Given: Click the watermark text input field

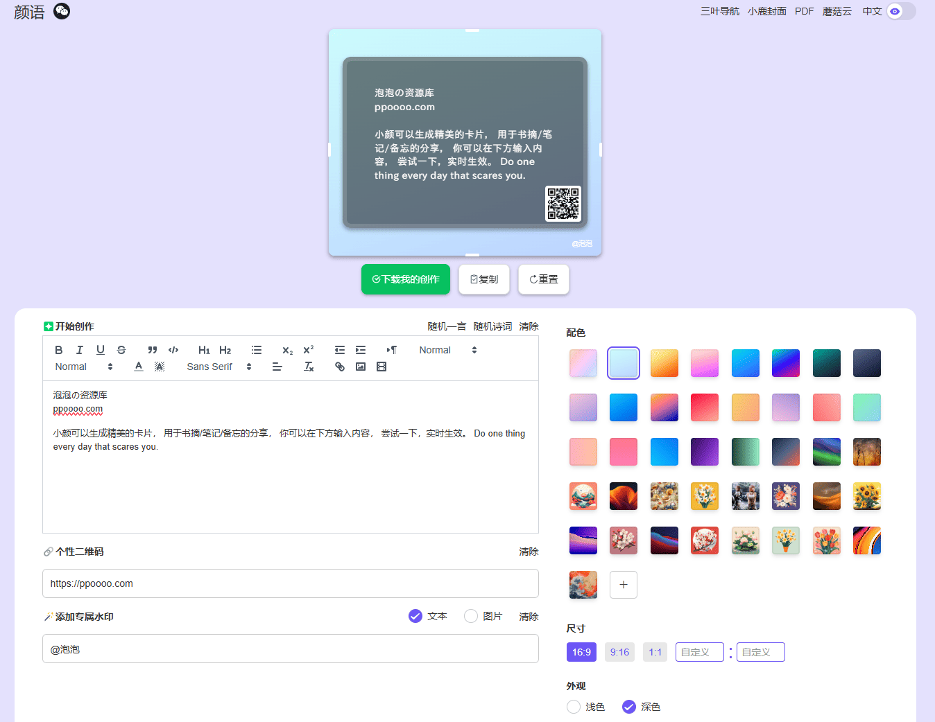Looking at the screenshot, I should pyautogui.click(x=291, y=649).
